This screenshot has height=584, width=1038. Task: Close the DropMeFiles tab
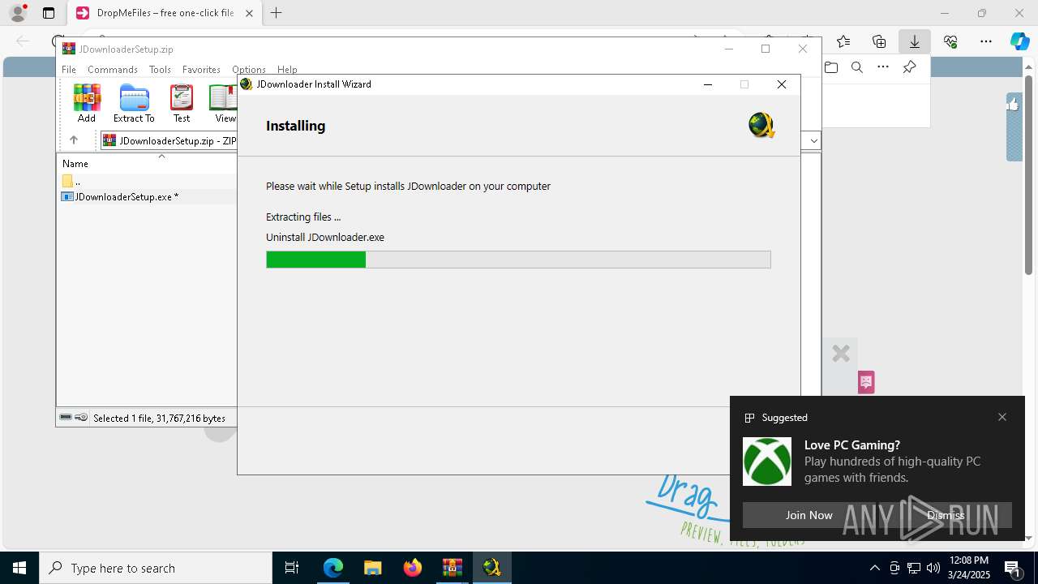tap(249, 13)
